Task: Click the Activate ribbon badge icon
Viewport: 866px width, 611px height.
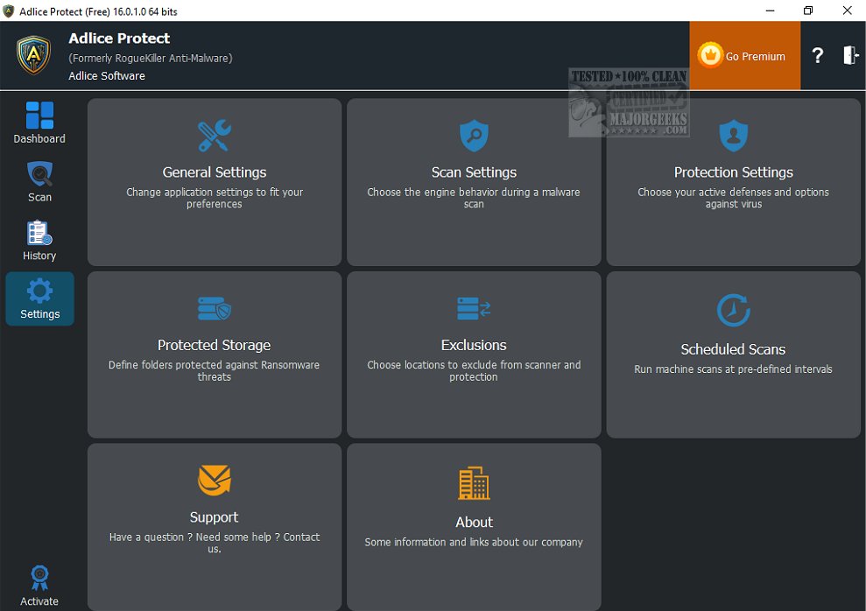Action: (39, 578)
